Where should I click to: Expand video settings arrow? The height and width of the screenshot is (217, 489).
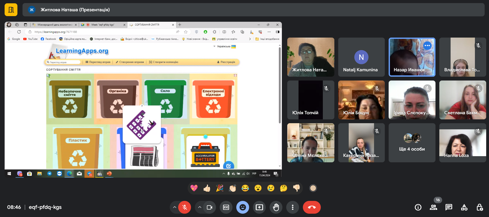tap(199, 207)
